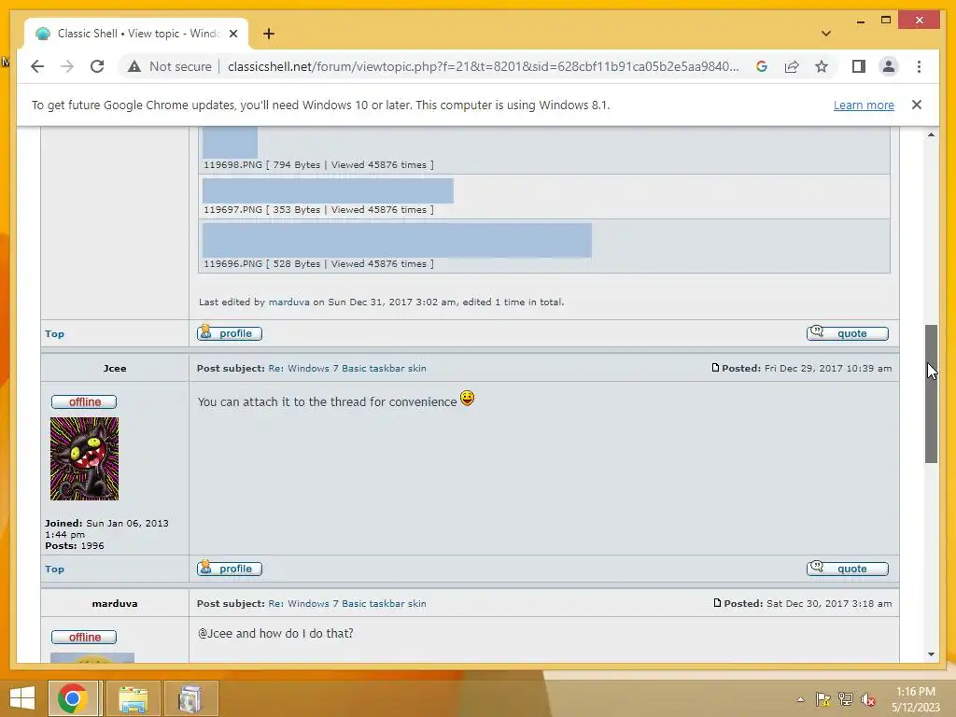Click Chrome icon in the taskbar

point(73,698)
